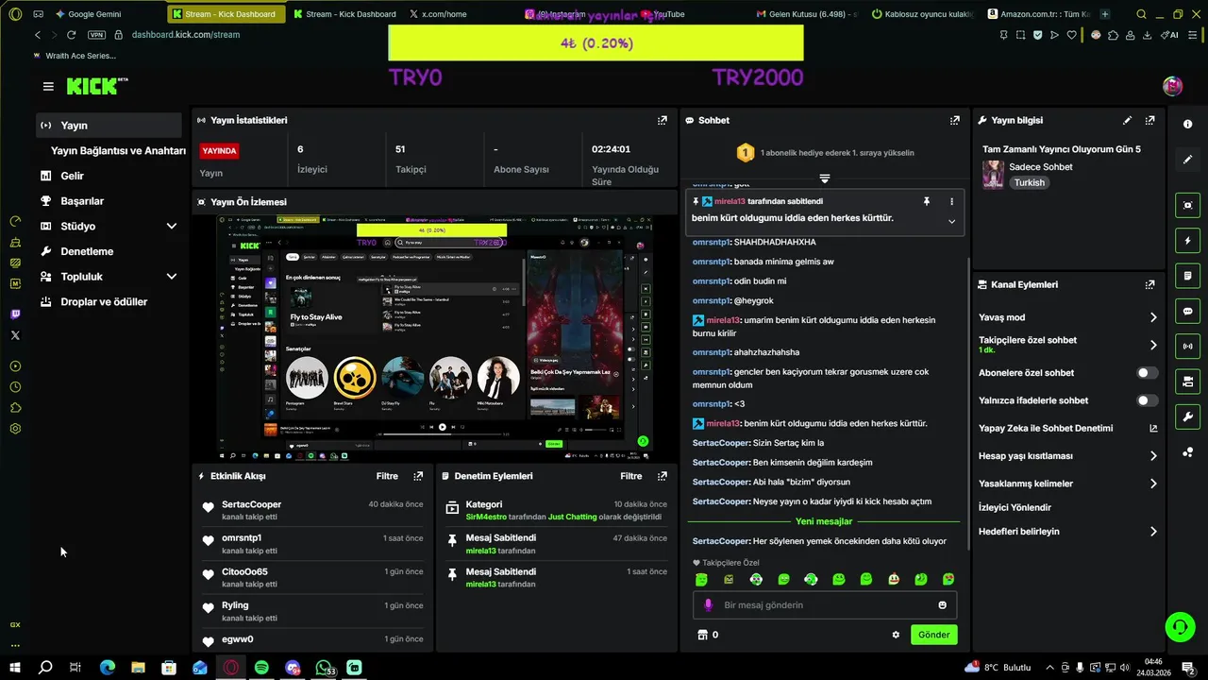Toggle Abonelere özel sohbet switch
Screen dimensions: 1208x680
(x=1148, y=373)
